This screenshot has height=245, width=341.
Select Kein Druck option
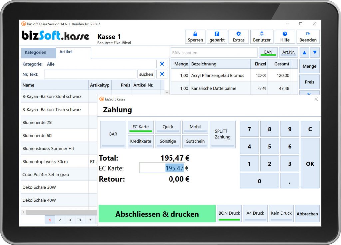pos(281,214)
